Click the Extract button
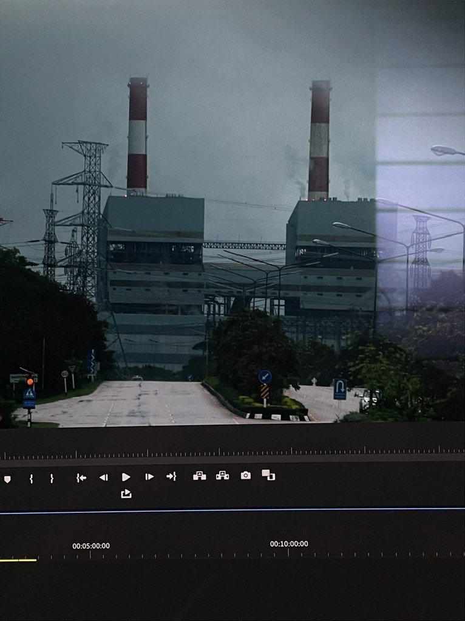Screen dimensions: 465x621 click(x=222, y=476)
